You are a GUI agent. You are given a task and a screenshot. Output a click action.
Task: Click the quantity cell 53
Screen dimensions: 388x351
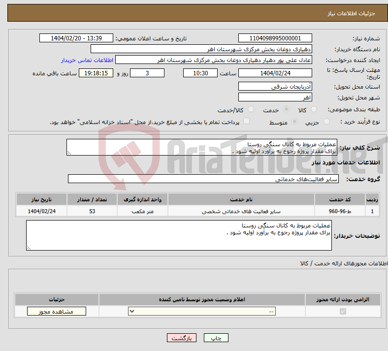[x=92, y=211]
